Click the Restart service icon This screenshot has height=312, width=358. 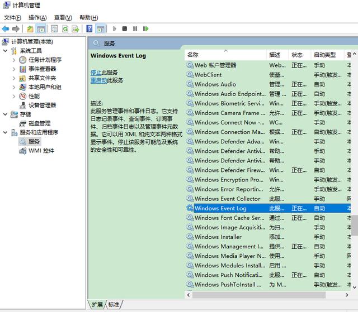[x=145, y=28]
